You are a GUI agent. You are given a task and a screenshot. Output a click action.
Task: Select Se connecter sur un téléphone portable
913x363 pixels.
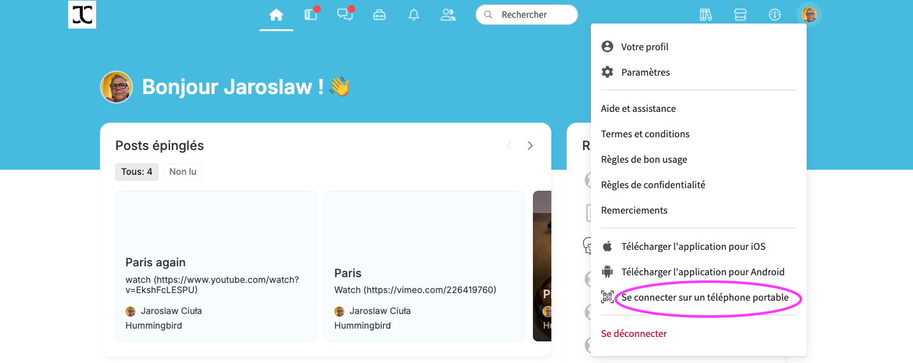[x=704, y=298]
